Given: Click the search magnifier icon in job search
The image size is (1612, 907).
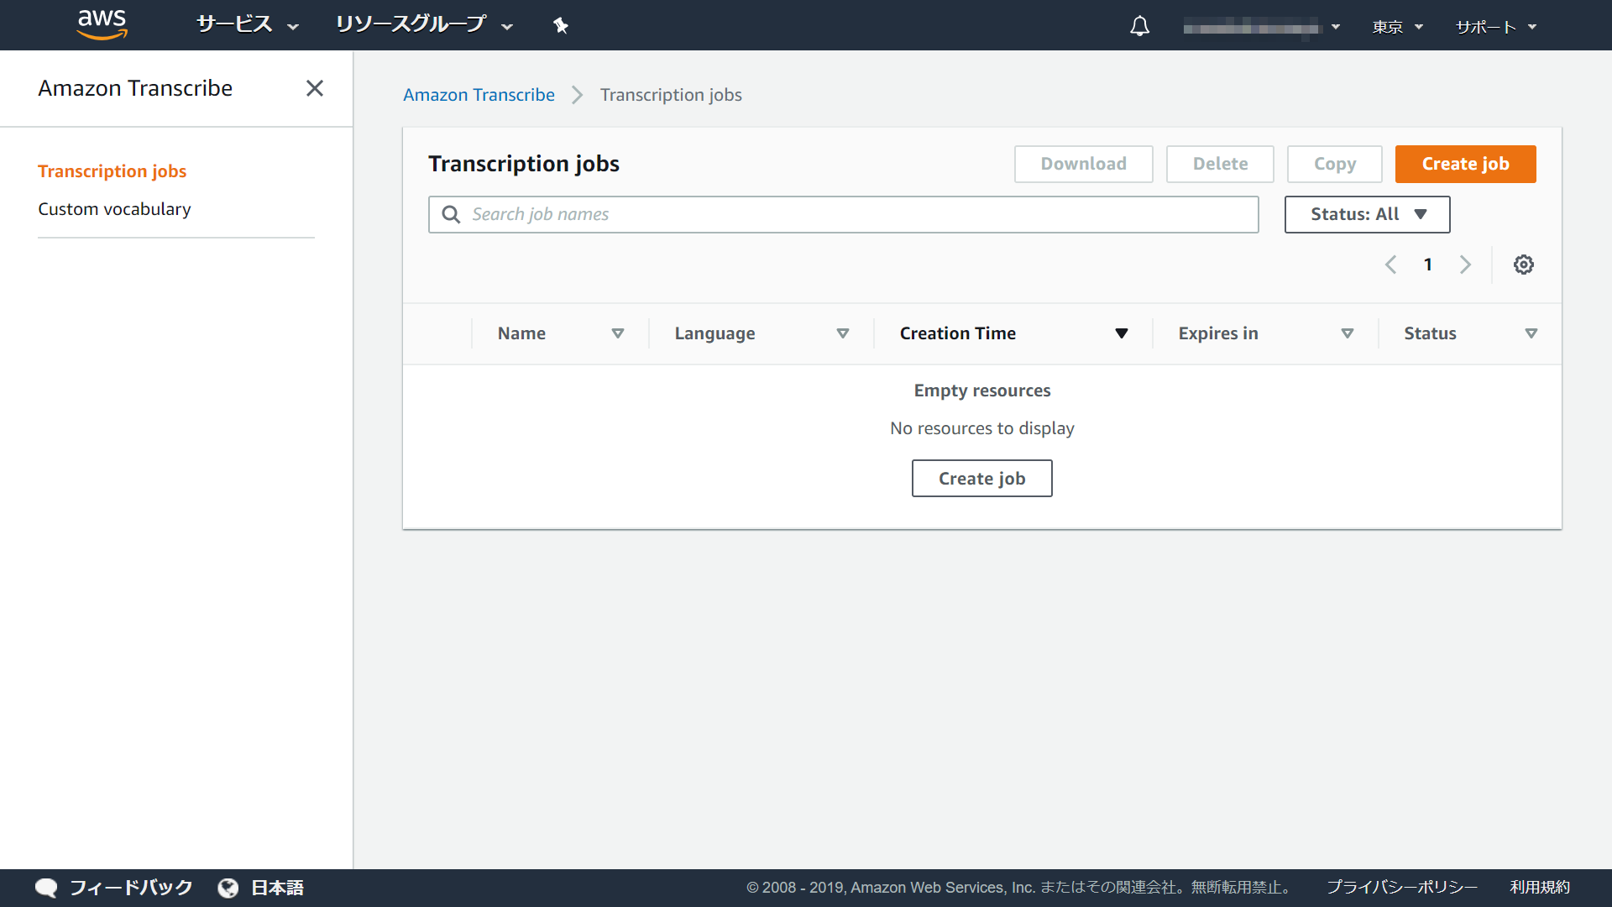Looking at the screenshot, I should click(451, 214).
